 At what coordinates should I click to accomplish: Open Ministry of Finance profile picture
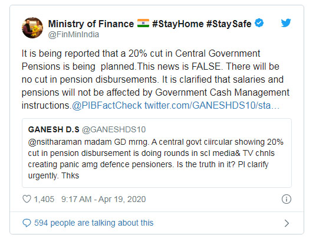tap(32, 28)
